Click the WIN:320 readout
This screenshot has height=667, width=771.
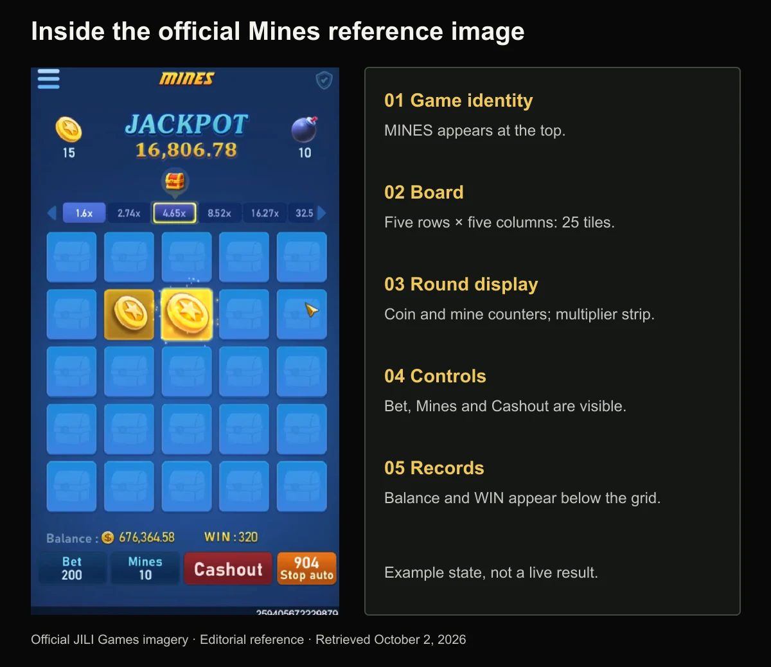231,537
